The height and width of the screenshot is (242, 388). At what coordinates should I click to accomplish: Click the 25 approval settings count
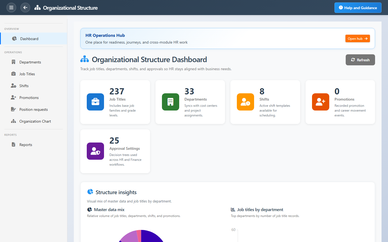[x=114, y=141]
